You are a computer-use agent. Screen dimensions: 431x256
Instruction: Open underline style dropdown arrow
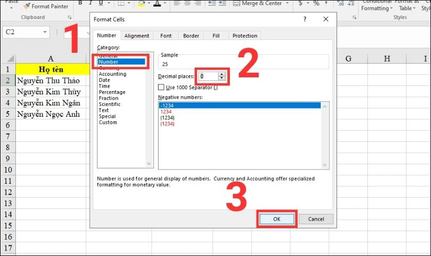(x=109, y=3)
